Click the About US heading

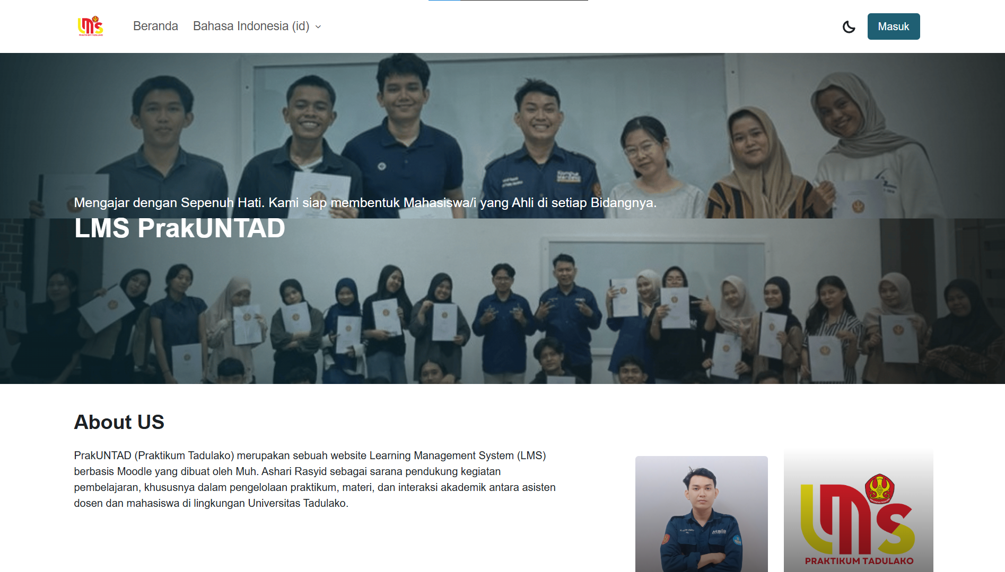pos(119,422)
